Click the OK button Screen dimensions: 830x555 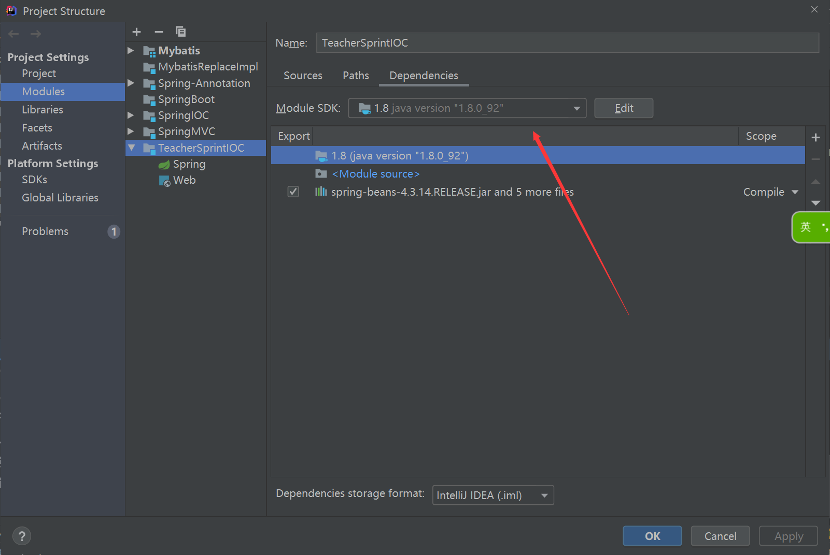[652, 536]
